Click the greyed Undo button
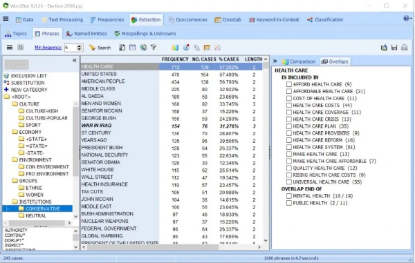This screenshot has height=263, width=415. 17,64
